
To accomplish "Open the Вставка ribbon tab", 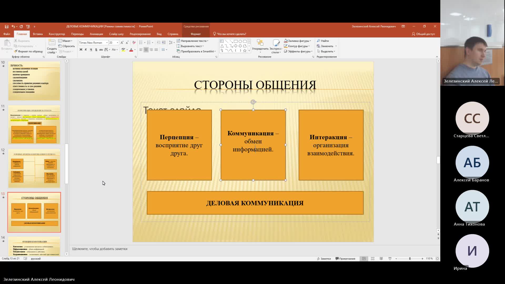I will (38, 34).
